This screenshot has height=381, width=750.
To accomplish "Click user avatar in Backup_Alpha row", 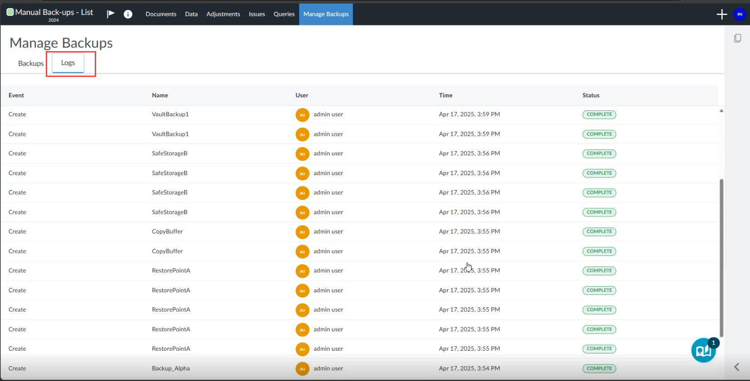I will click(302, 369).
